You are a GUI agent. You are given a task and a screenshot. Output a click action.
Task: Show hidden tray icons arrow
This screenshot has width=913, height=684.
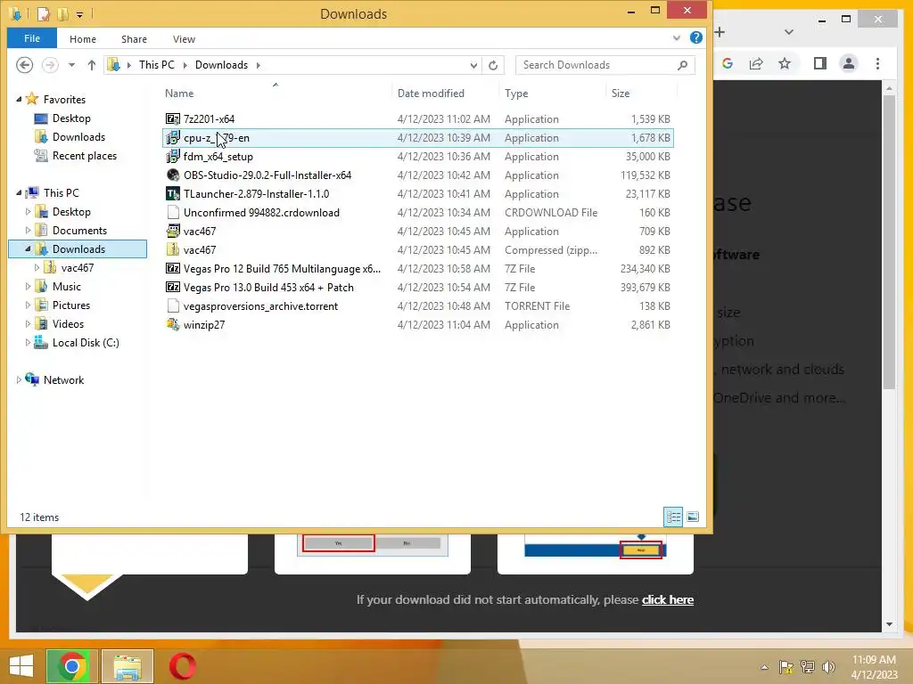point(764,667)
